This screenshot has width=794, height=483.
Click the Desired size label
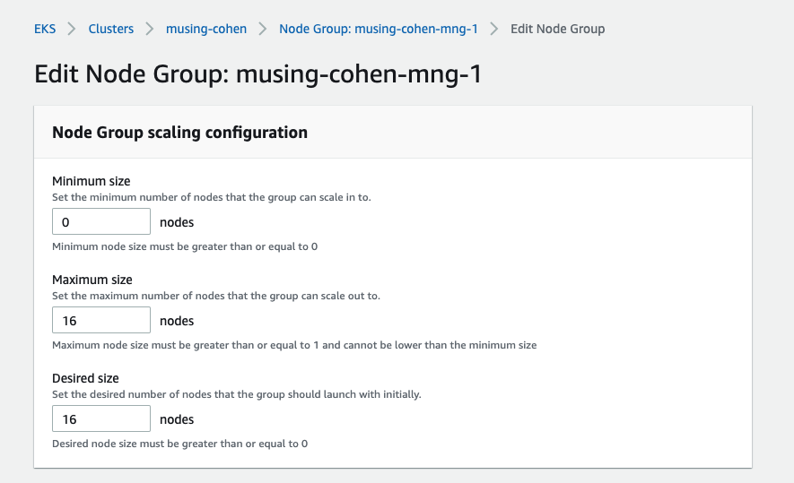tap(85, 378)
